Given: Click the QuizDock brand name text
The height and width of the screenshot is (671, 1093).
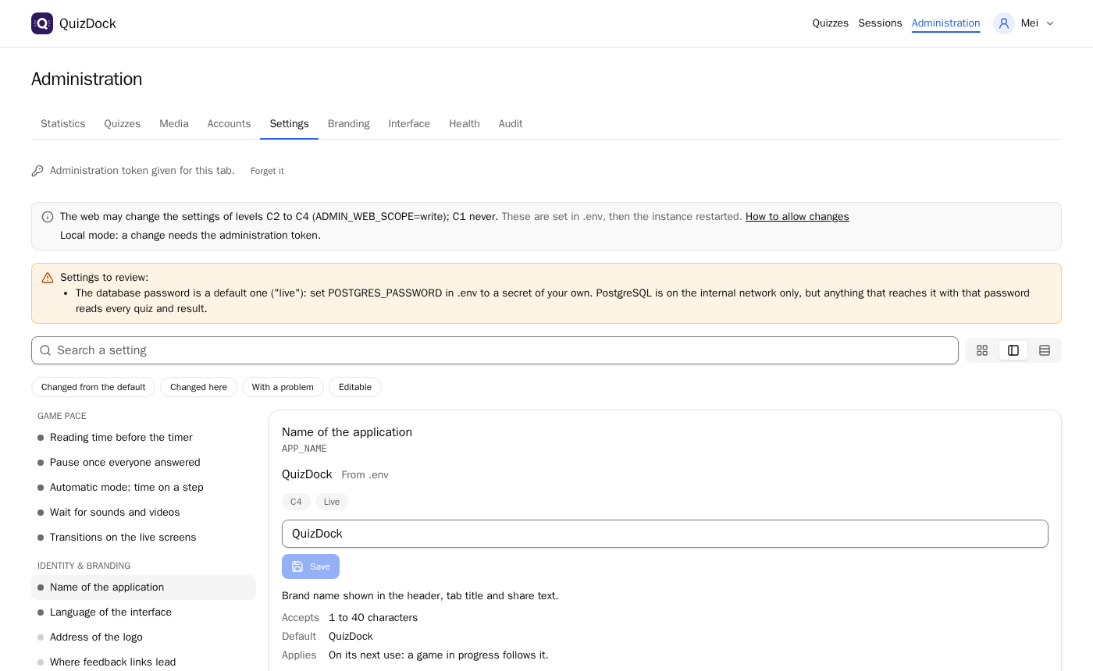Looking at the screenshot, I should [x=87, y=23].
